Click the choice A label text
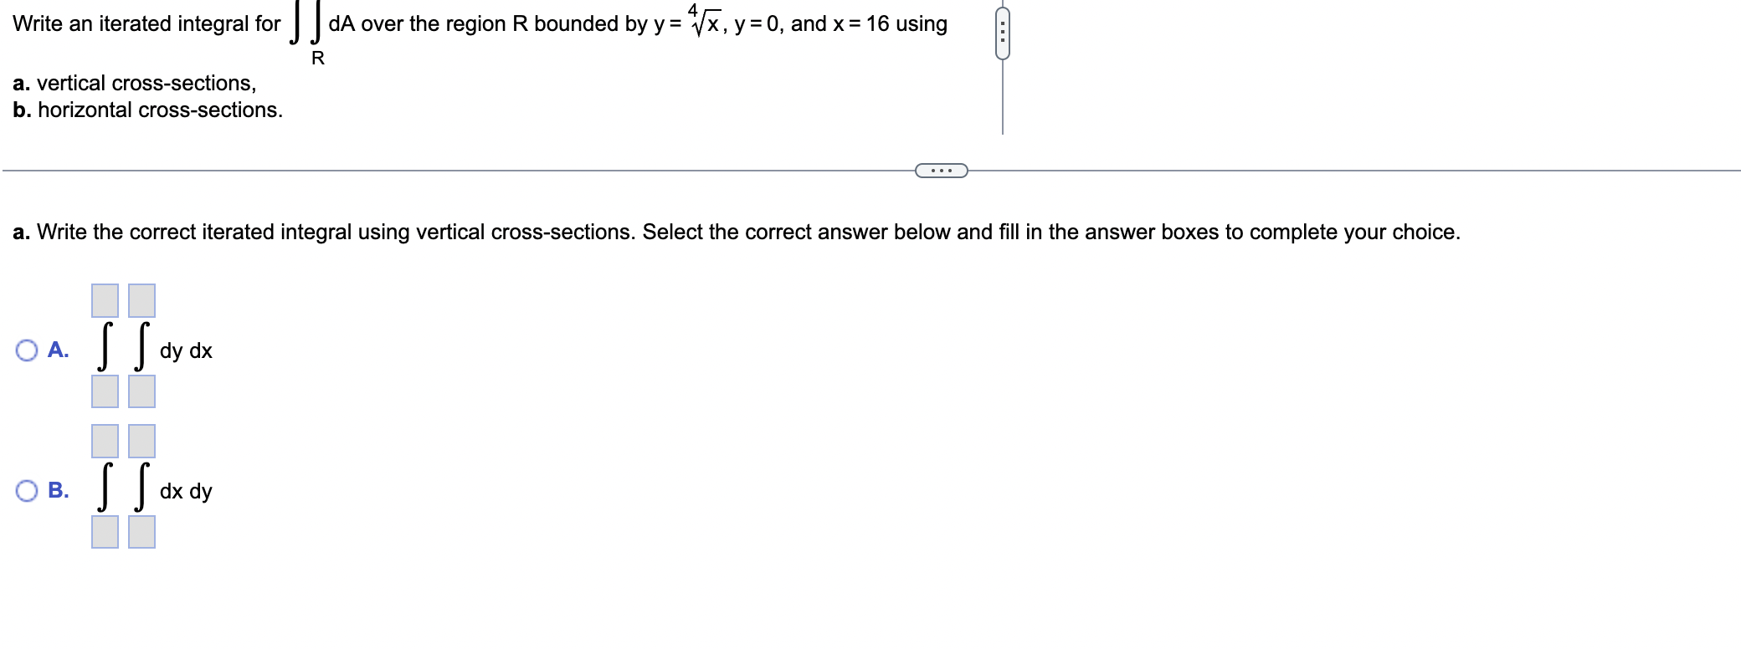Screen dimensions: 1741x649 [59, 350]
